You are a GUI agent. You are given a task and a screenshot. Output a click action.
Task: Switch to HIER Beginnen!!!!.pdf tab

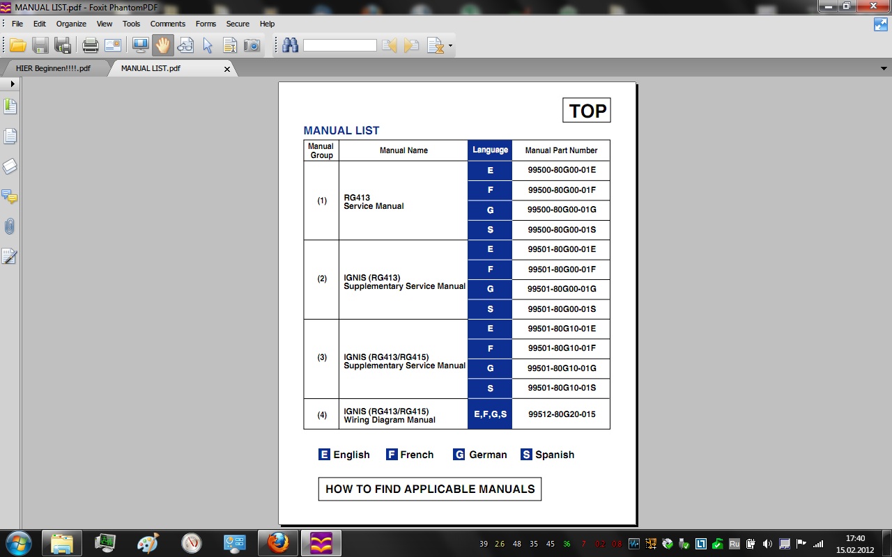[x=54, y=69]
